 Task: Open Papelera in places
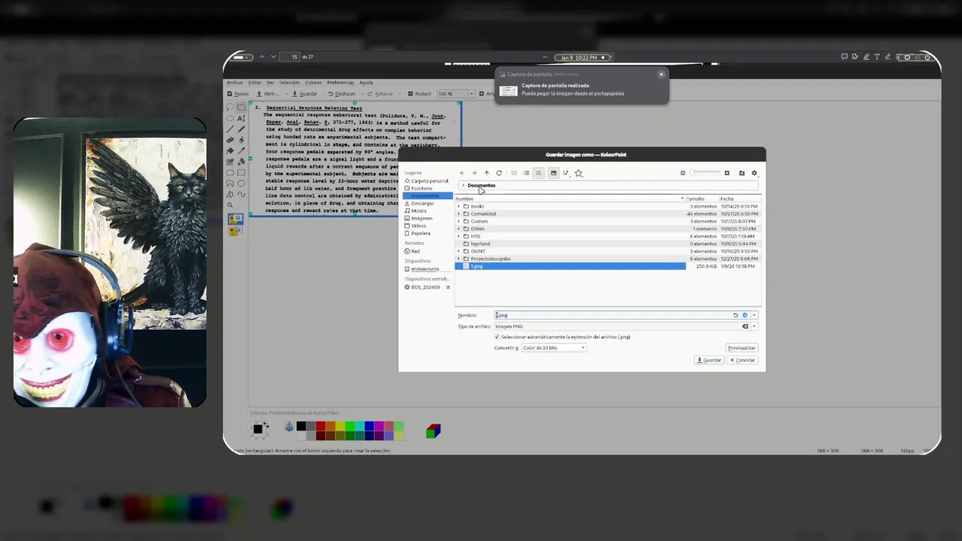tap(428, 234)
